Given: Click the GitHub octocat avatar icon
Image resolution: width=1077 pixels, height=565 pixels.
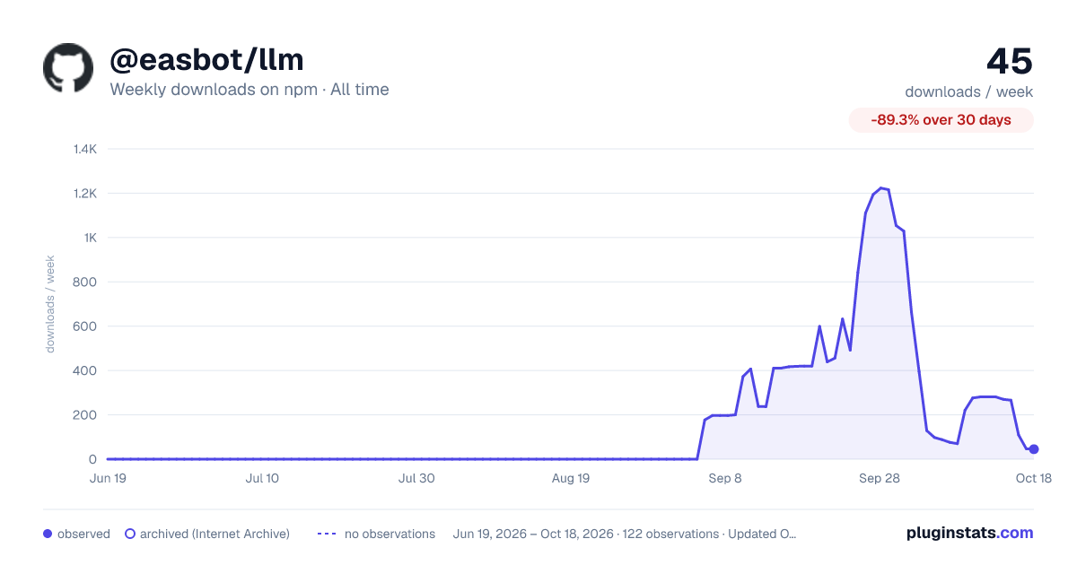Looking at the screenshot, I should (68, 68).
